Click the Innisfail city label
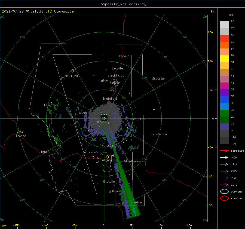 (110, 99)
